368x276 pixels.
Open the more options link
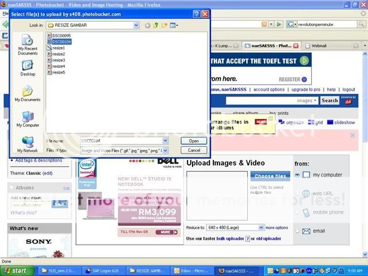click(x=277, y=228)
